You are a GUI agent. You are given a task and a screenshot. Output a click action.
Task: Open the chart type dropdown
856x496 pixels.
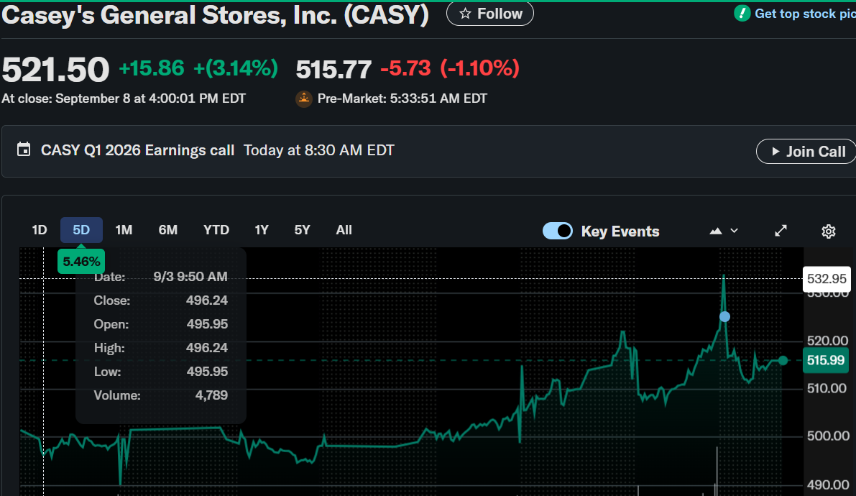[x=724, y=231]
